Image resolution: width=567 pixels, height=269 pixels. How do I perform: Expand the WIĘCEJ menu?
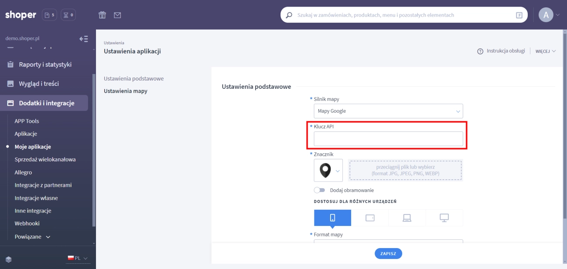click(x=545, y=51)
